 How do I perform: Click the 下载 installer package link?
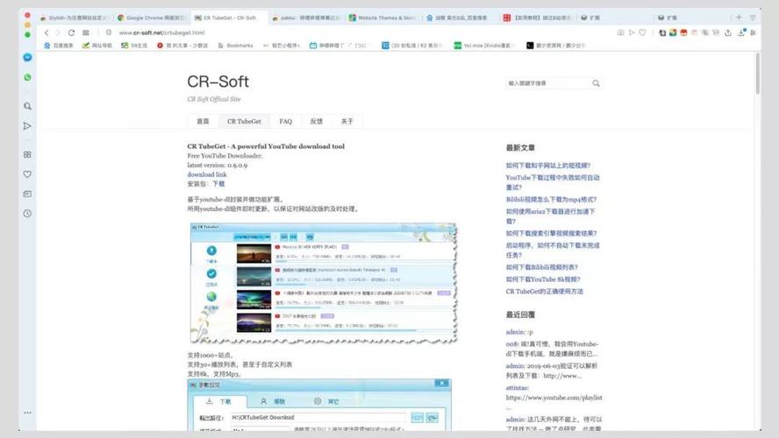pyautogui.click(x=218, y=184)
